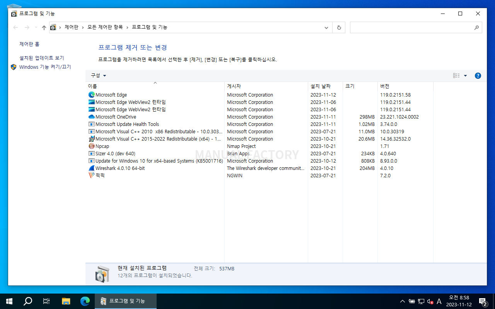Expand the address bar history dropdown

tap(326, 27)
